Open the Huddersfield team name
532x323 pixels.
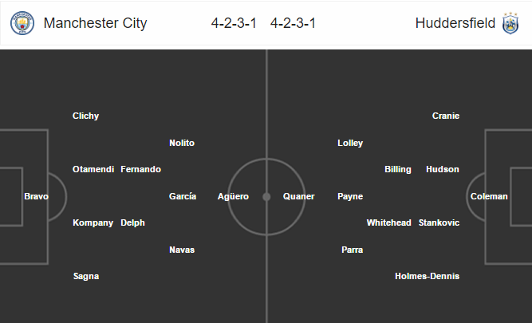[x=455, y=23]
